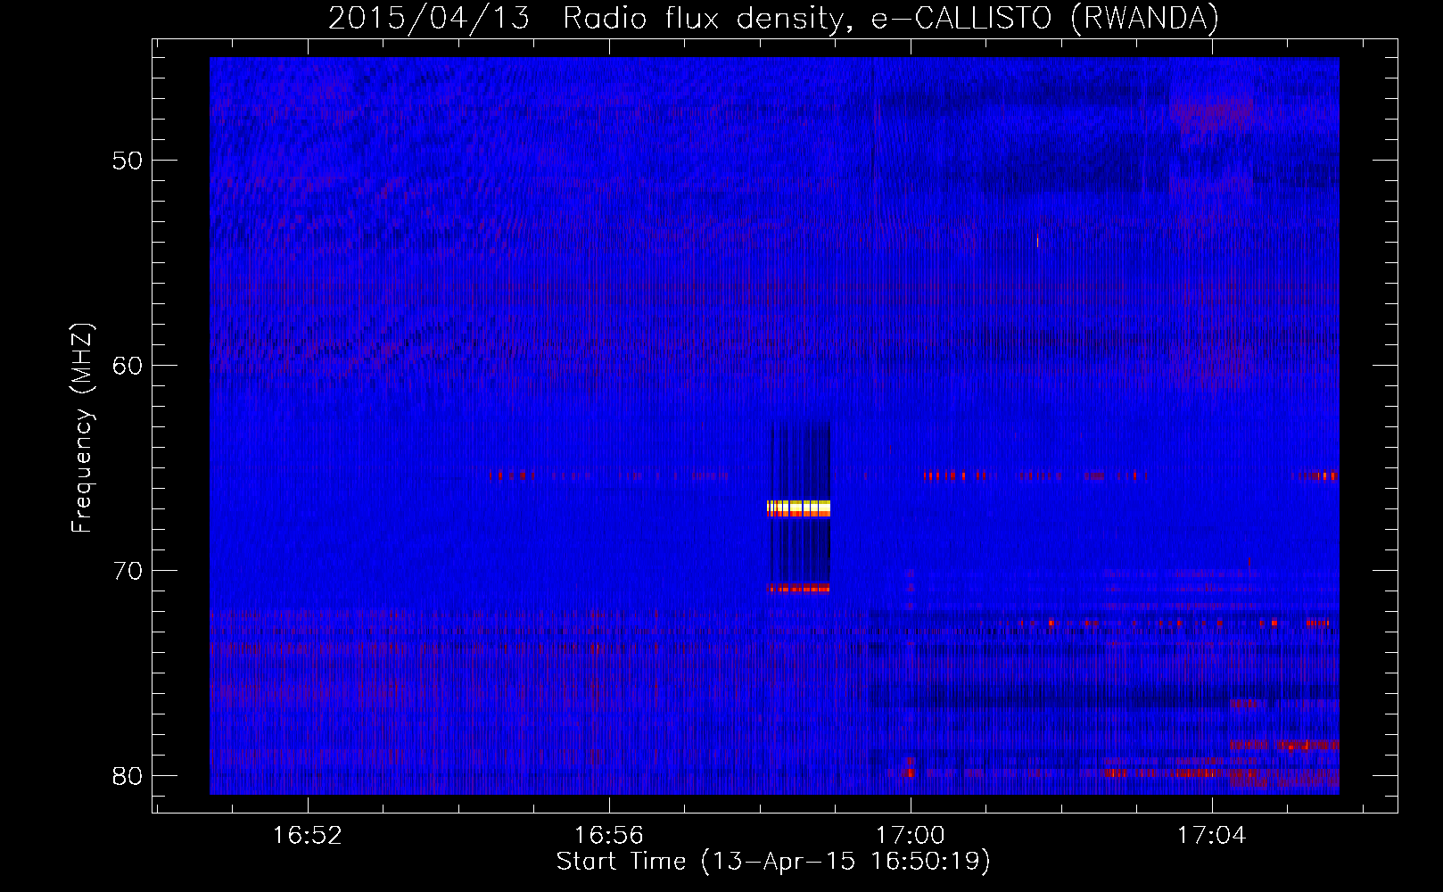Click the 17:04 time tick label

tap(1211, 836)
